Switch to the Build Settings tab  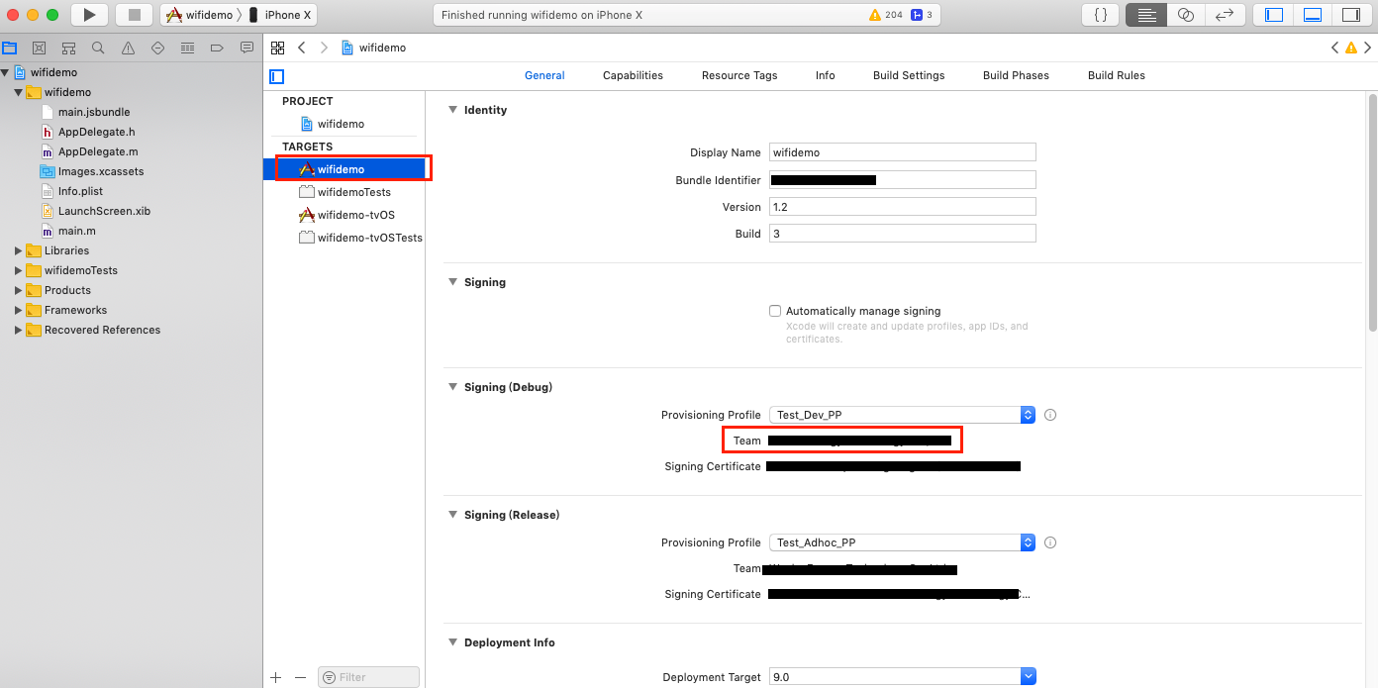click(x=909, y=75)
